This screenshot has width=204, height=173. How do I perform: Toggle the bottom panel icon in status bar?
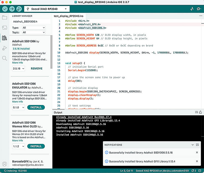pos(200,171)
